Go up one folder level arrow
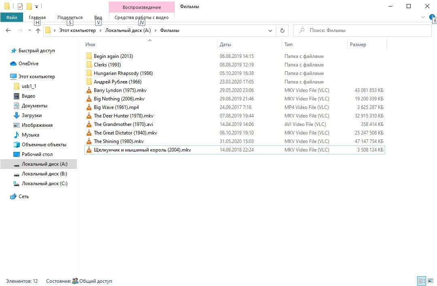 (x=38, y=30)
